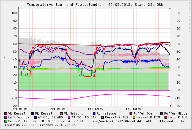This screenshot has height=130, width=192.
Task: Click the dark blue RL Kessel swatch
Action: pos(32,113)
